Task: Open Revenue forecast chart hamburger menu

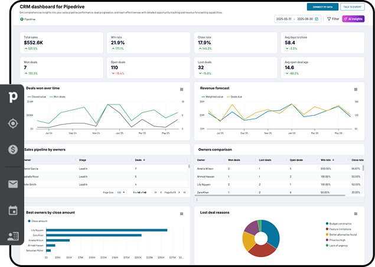Action: point(356,89)
